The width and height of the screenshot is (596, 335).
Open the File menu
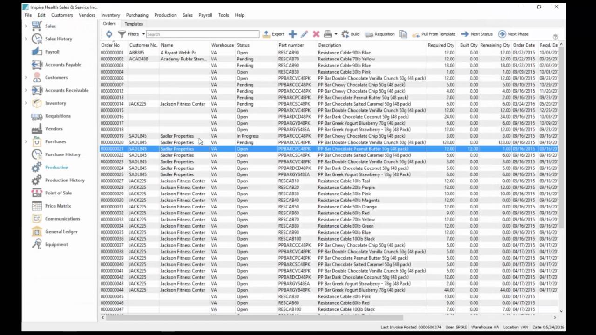click(28, 15)
